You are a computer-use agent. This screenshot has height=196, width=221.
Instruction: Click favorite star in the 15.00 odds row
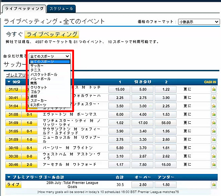(214, 89)
